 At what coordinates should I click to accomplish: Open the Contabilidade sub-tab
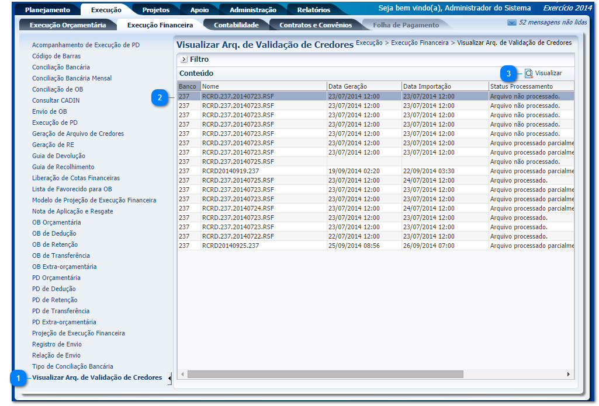236,25
